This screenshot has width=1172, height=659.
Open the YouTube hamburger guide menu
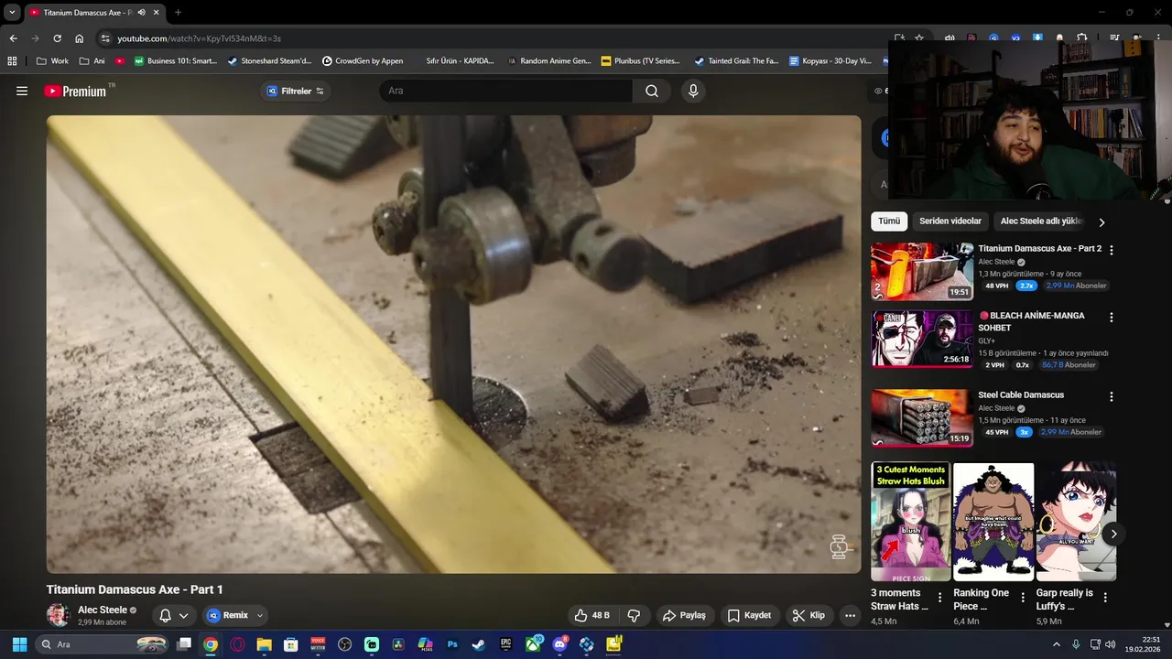22,91
